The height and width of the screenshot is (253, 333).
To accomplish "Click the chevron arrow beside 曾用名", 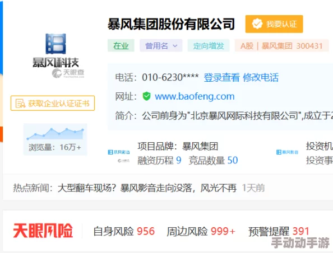I will point(175,46).
